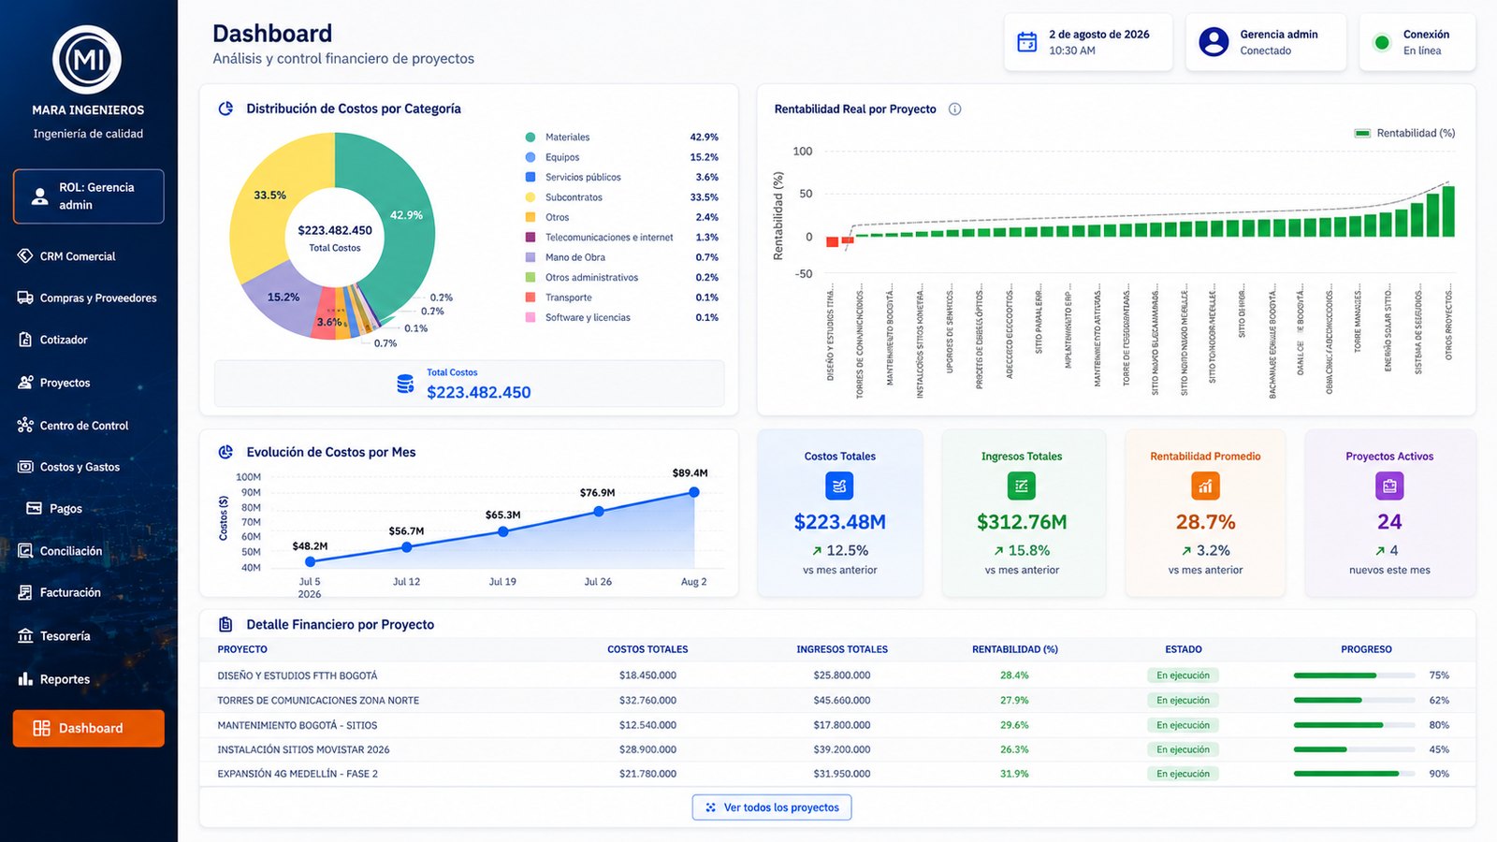
Task: Click progress bar showing 75%
Action: (x=1354, y=675)
